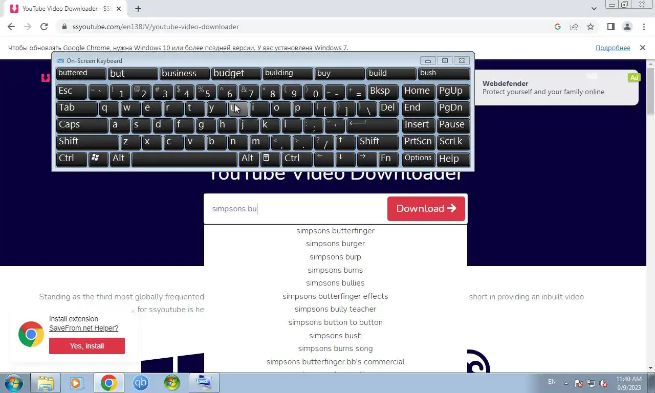Open Windows Start menu
655x393 pixels.
point(13,383)
